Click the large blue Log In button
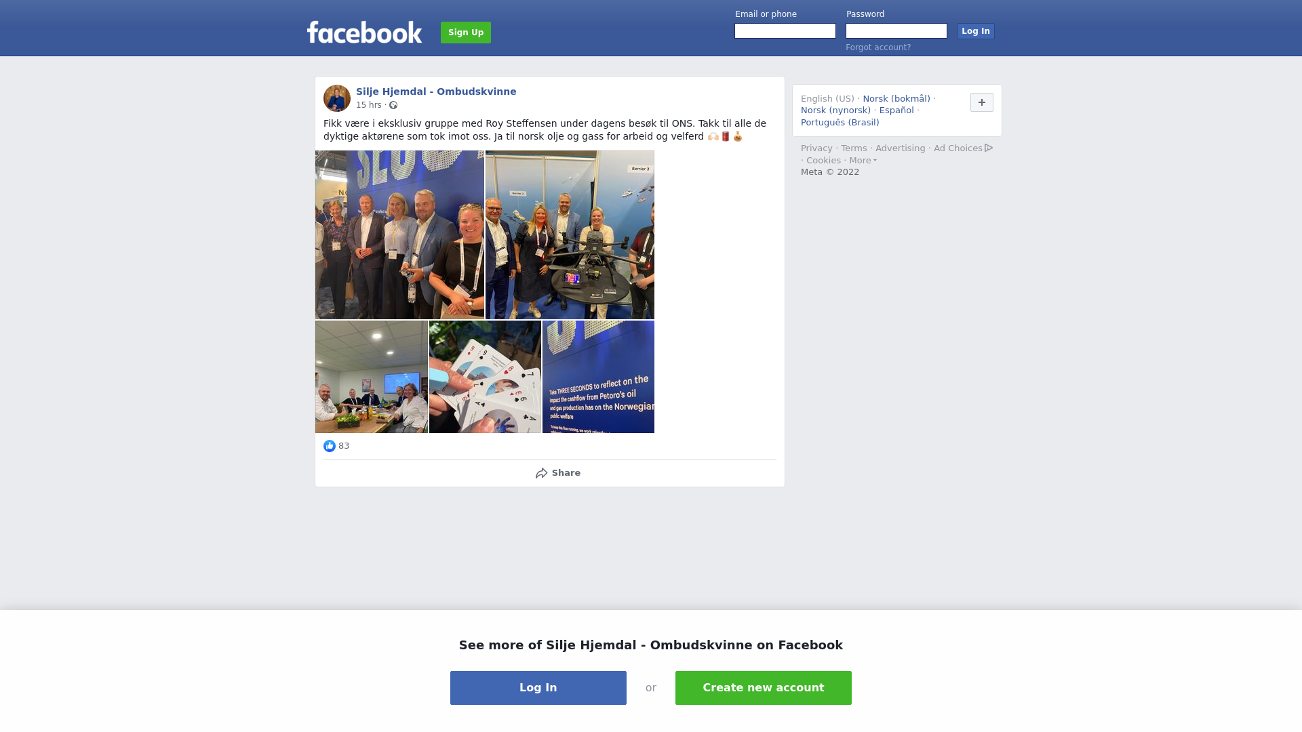Image resolution: width=1302 pixels, height=732 pixels. click(538, 688)
